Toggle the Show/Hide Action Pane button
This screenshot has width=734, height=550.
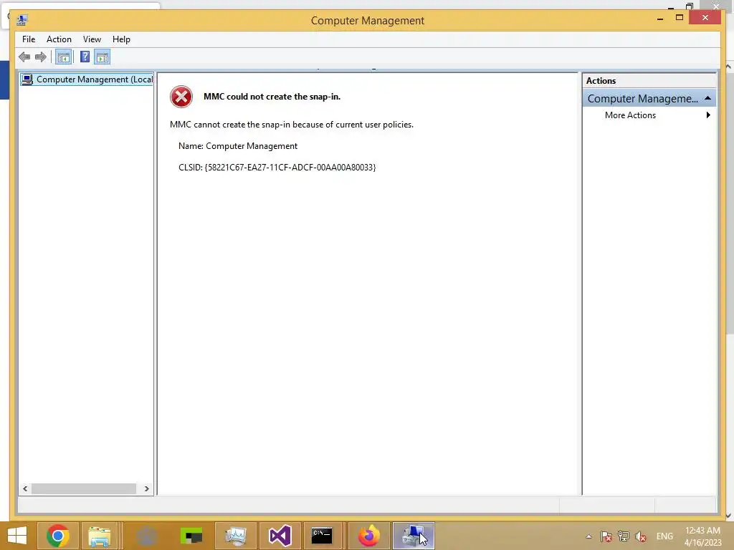[x=102, y=57]
